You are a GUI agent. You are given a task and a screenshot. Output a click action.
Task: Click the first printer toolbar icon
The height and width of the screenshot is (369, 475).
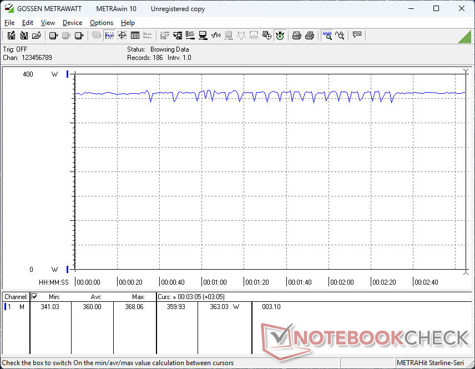(x=297, y=36)
